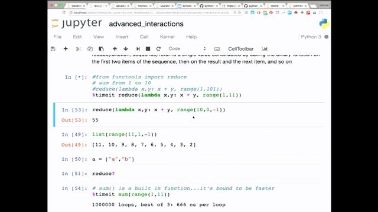Paste cell below using clipboard icon
The width and height of the screenshot is (378, 212).
point(101,49)
